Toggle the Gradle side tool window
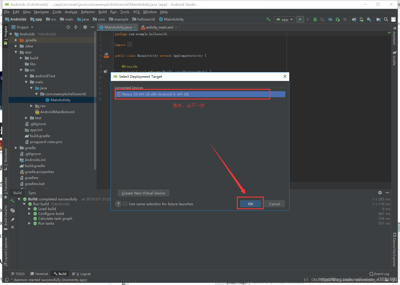This screenshot has height=285, width=400. pos(394,58)
